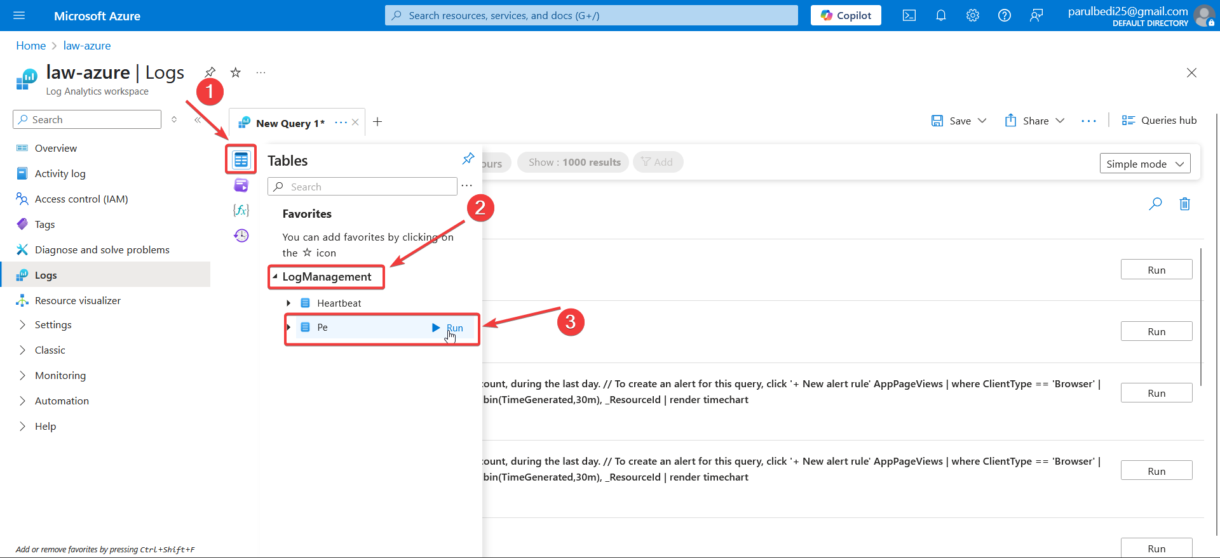Run the Pe table query
The image size is (1220, 558).
tap(448, 328)
